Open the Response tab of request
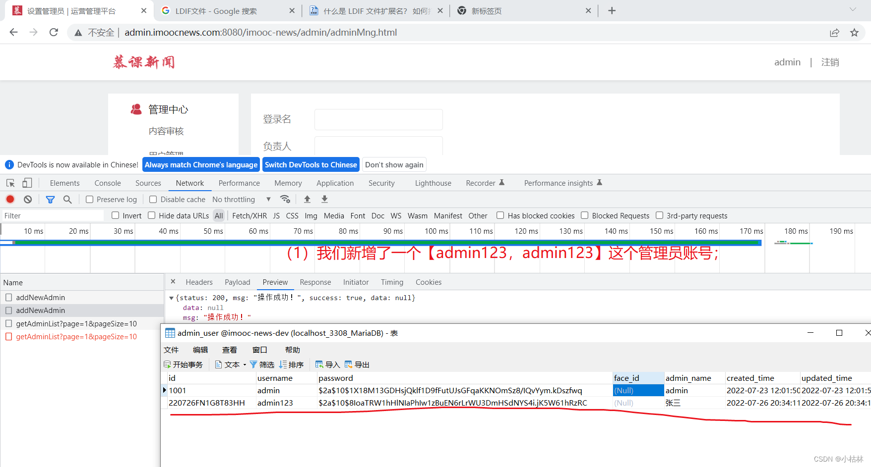The height and width of the screenshot is (467, 871). [x=315, y=282]
